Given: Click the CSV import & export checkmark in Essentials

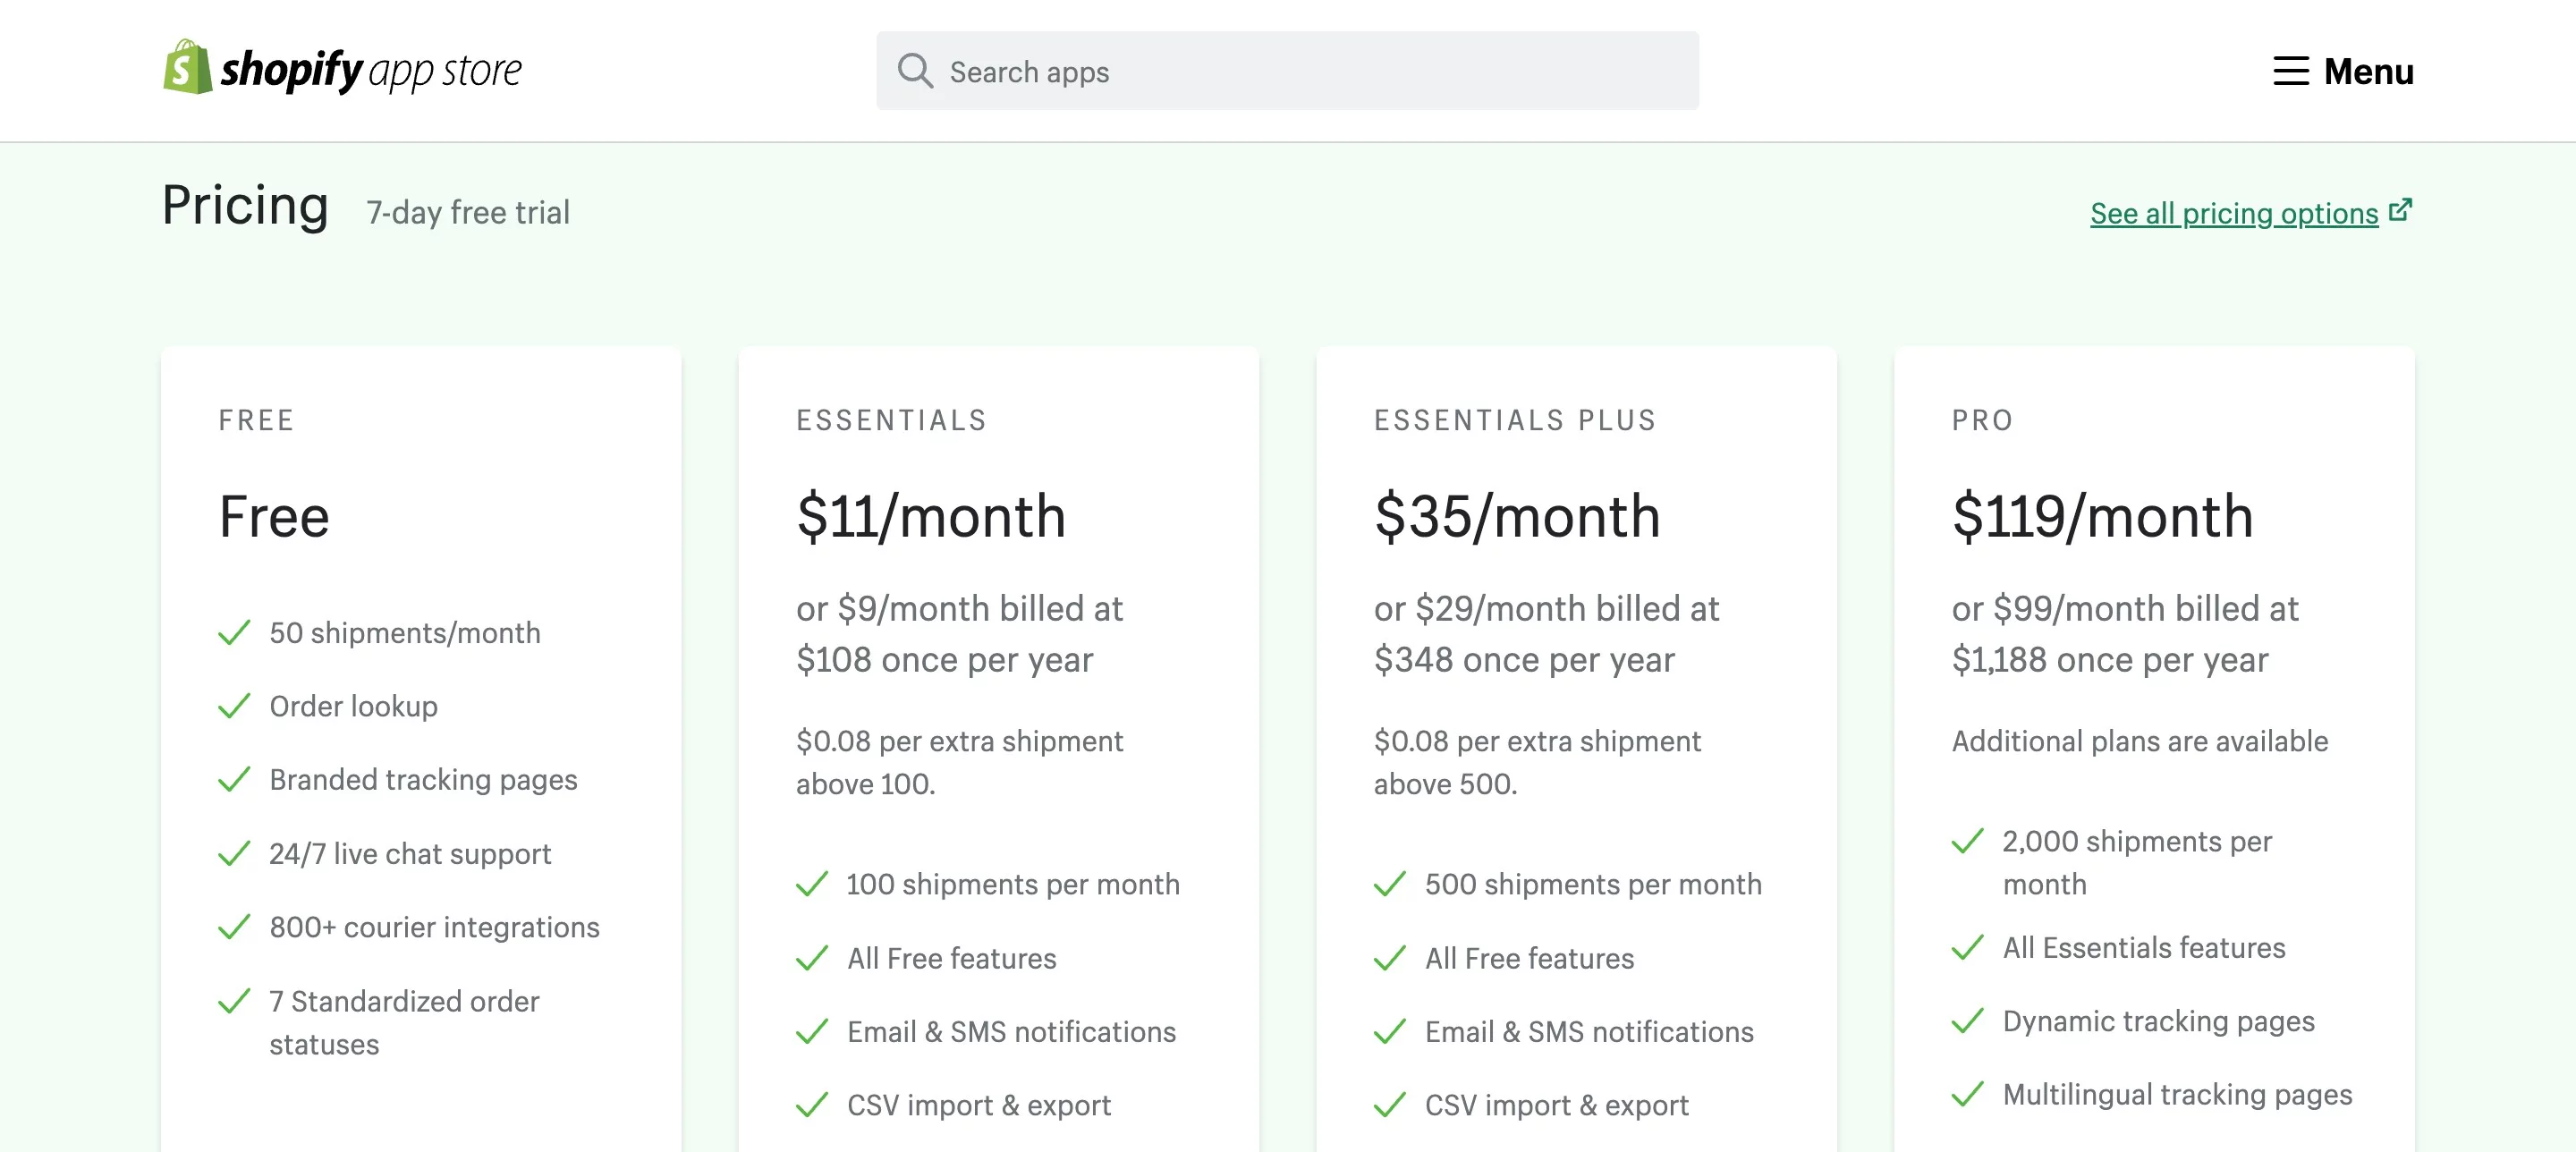Looking at the screenshot, I should coord(810,1105).
